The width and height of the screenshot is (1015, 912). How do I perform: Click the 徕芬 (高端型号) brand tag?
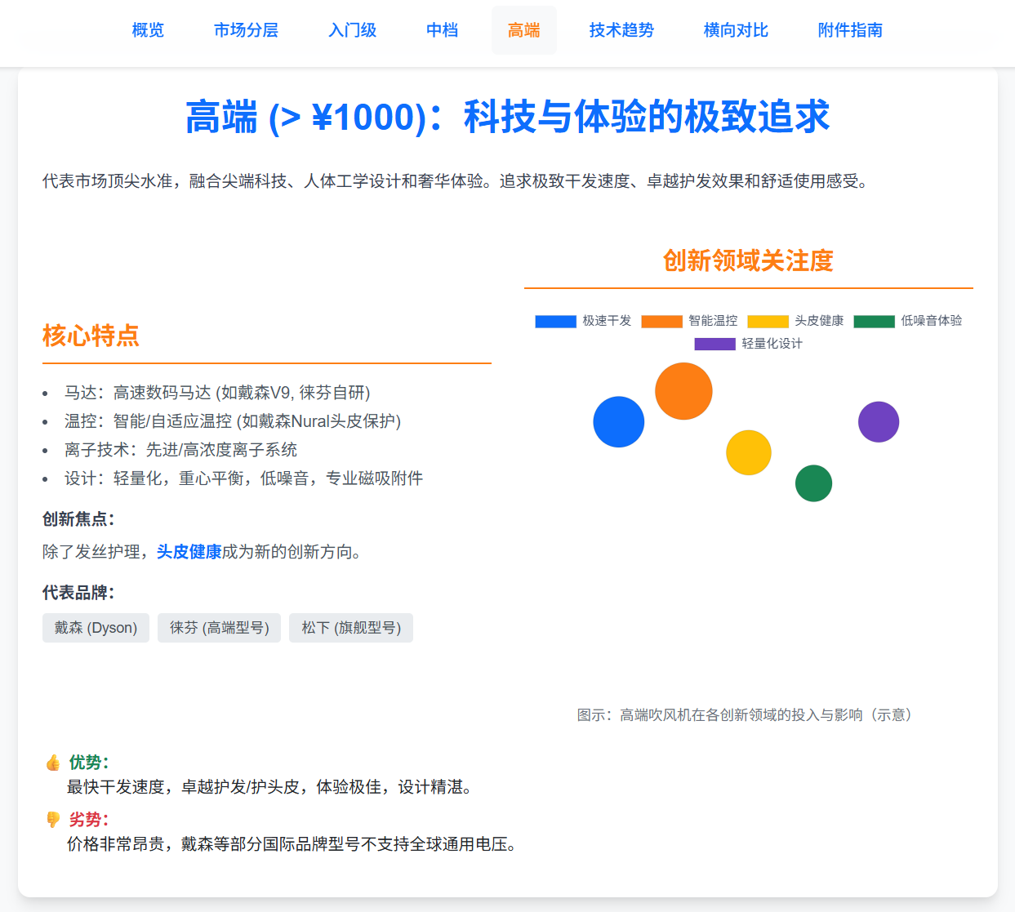point(219,628)
